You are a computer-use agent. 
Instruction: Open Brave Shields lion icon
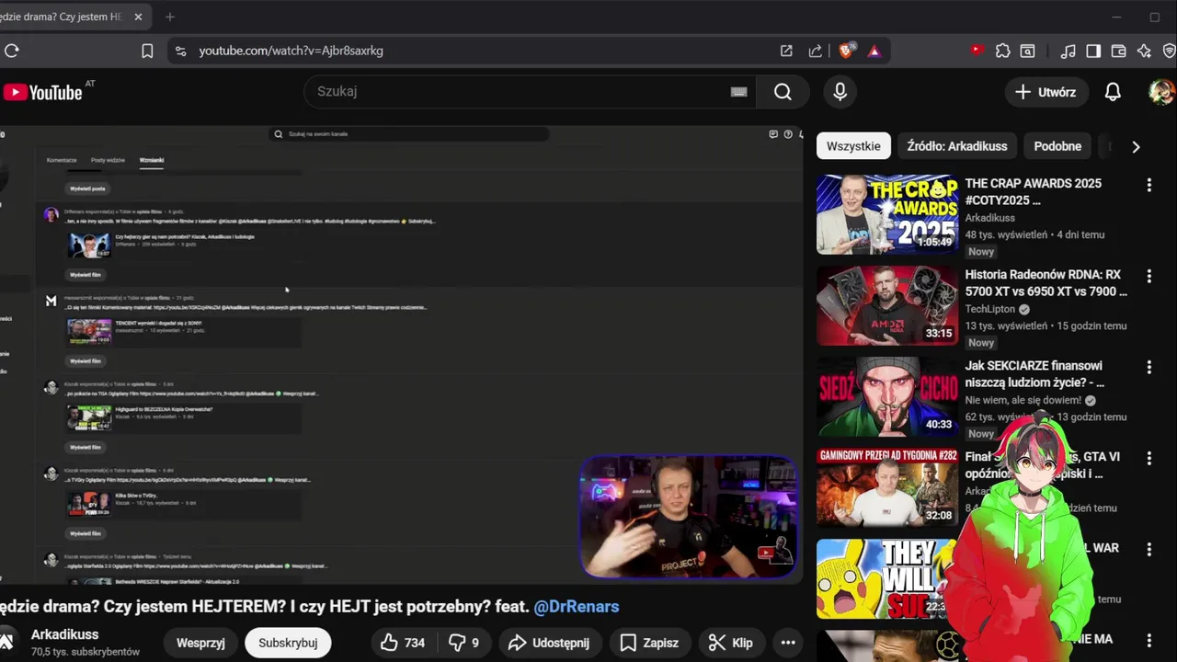point(846,51)
